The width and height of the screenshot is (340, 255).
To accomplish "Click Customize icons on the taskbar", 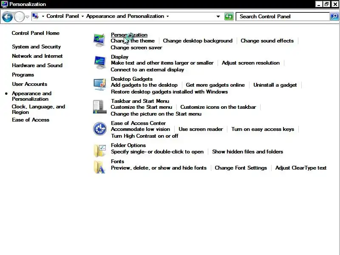I will [x=218, y=107].
